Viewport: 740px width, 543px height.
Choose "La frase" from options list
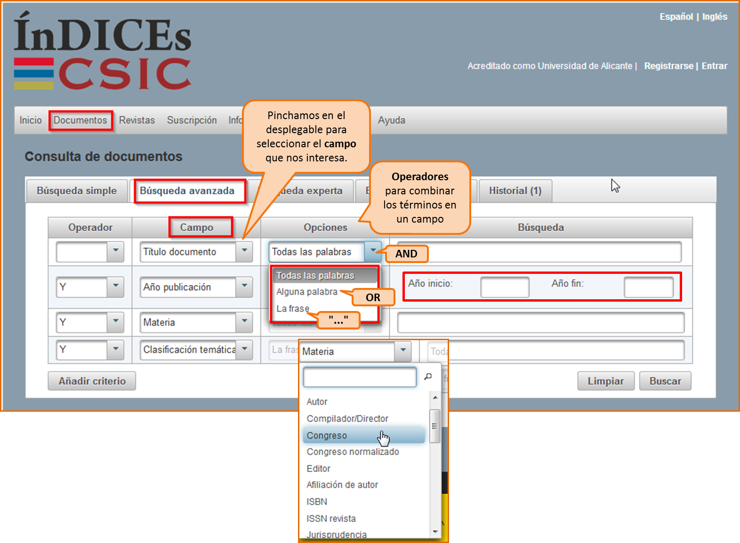(293, 309)
